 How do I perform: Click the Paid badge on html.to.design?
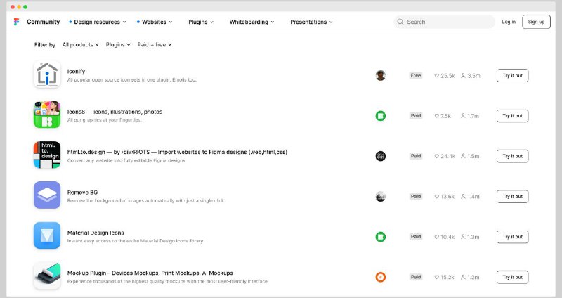click(416, 156)
